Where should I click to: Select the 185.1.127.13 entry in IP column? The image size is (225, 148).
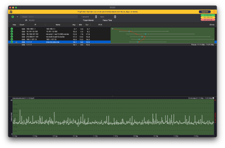31,39
